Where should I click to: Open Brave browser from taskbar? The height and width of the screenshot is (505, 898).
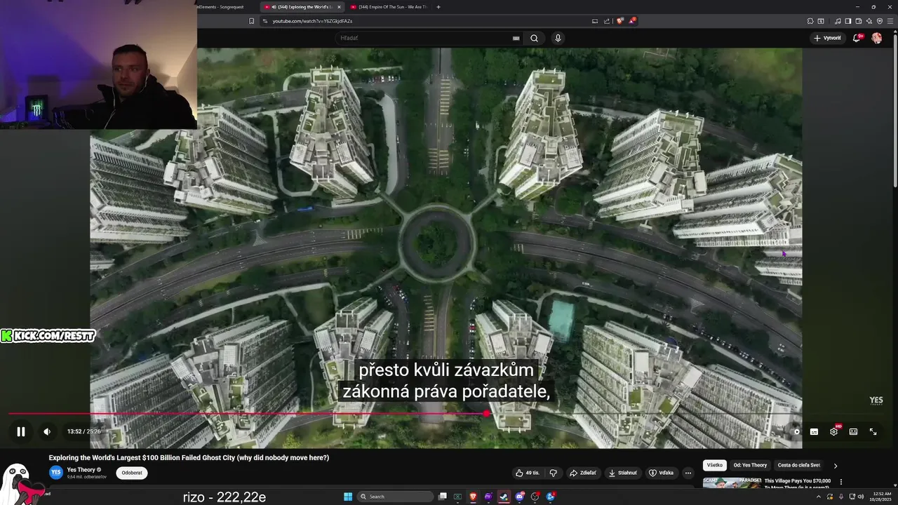click(x=474, y=497)
